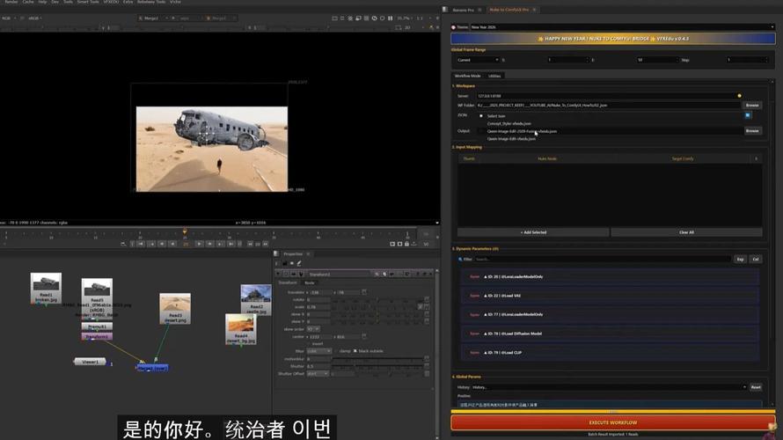Click the Transform1 node in graph
This screenshot has height=440, width=783.
97,337
